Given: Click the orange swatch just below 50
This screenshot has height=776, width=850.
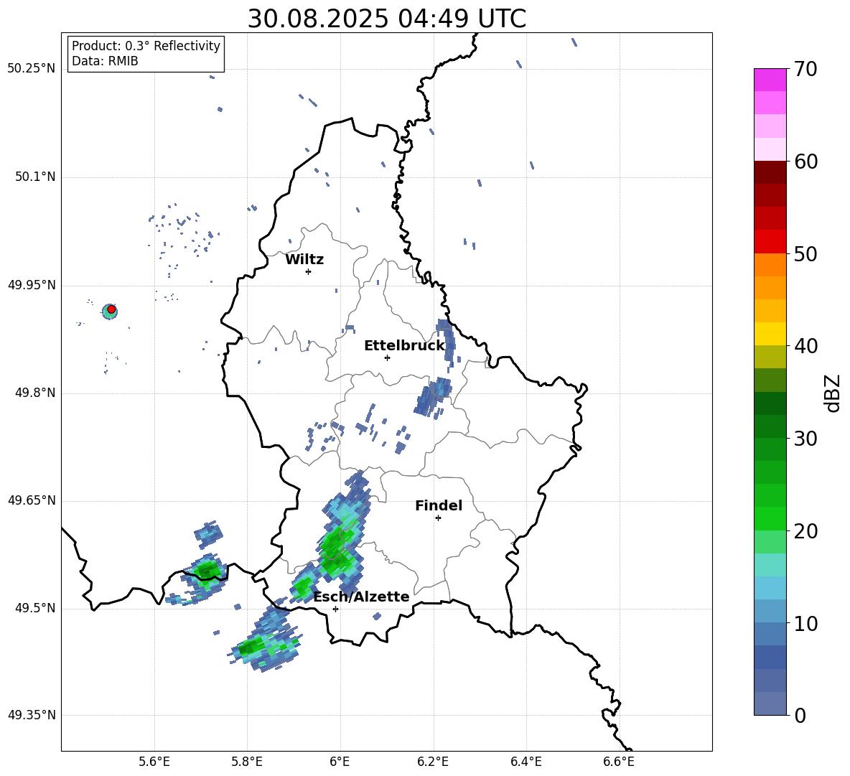Looking at the screenshot, I should coord(770,264).
